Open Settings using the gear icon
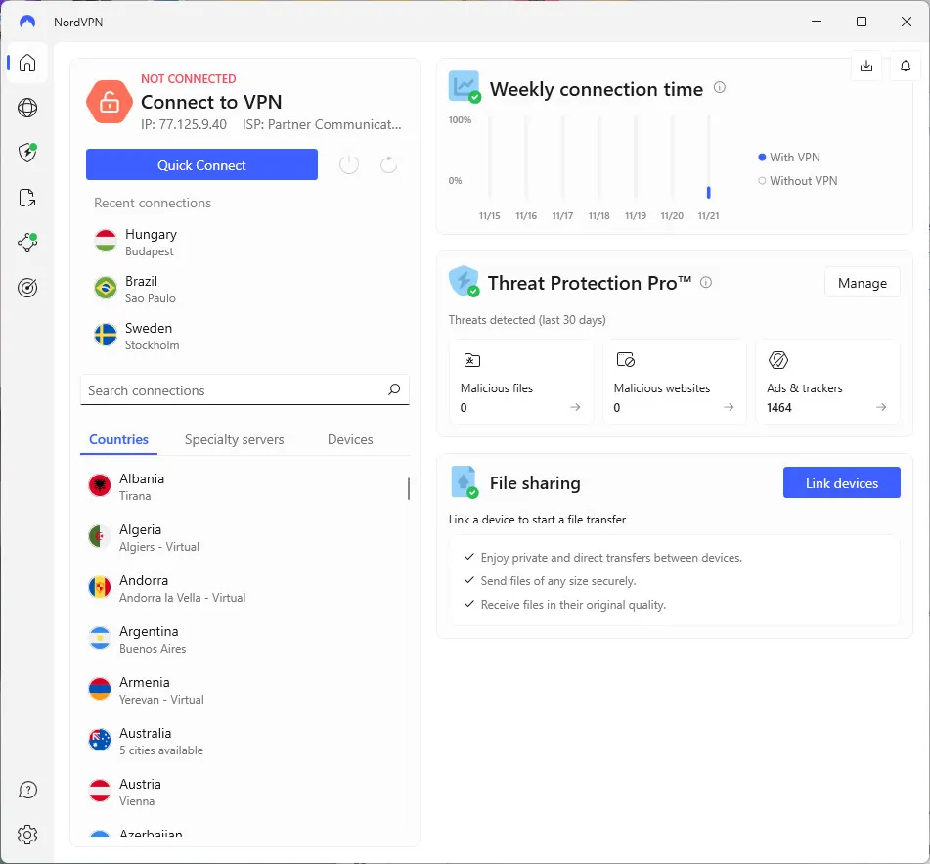930x864 pixels. point(26,835)
